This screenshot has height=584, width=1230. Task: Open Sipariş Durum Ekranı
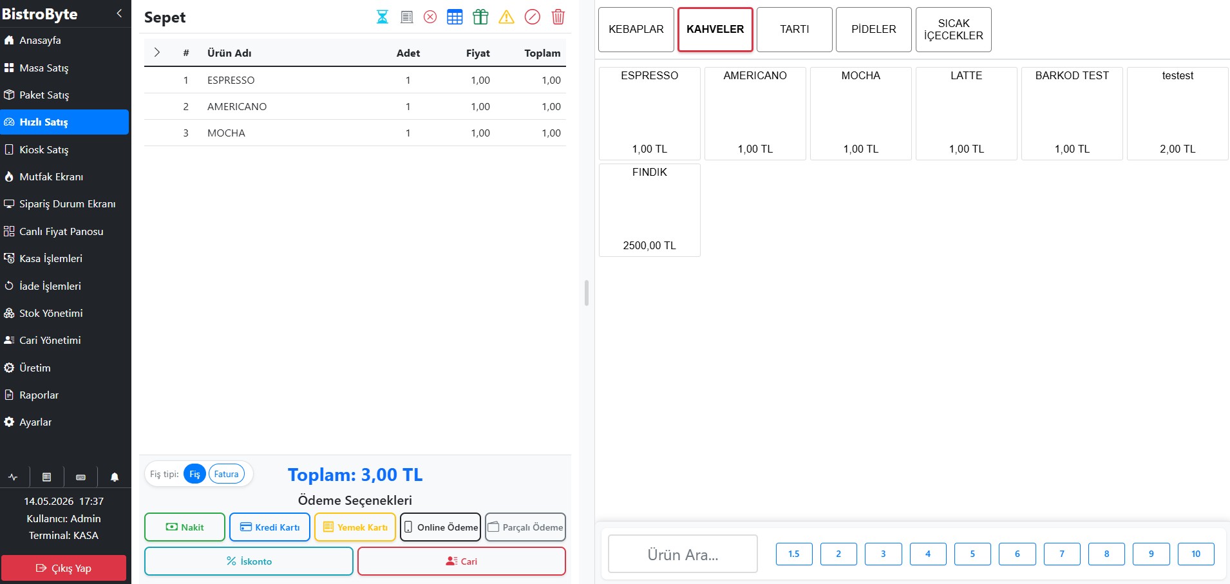(64, 203)
